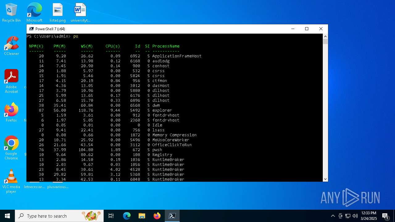Click the NPM(K) column header
The image size is (395, 222).
click(36, 46)
